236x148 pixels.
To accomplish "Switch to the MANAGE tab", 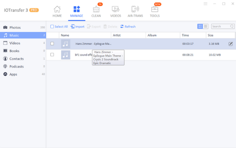I will (77, 11).
